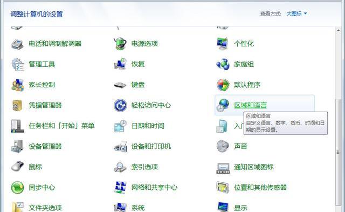The width and height of the screenshot is (345, 212).
Task: Click the scrollbar up arrow
Action: coord(338,30)
